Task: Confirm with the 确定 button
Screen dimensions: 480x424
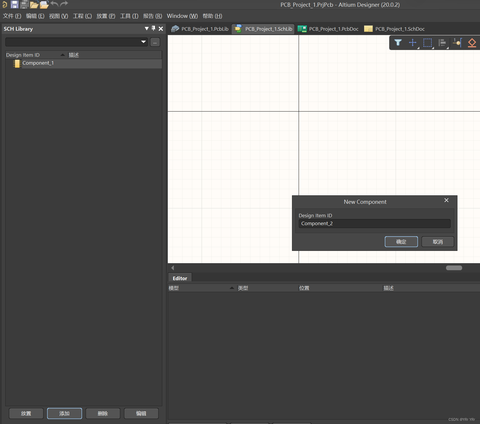Action: tap(401, 242)
